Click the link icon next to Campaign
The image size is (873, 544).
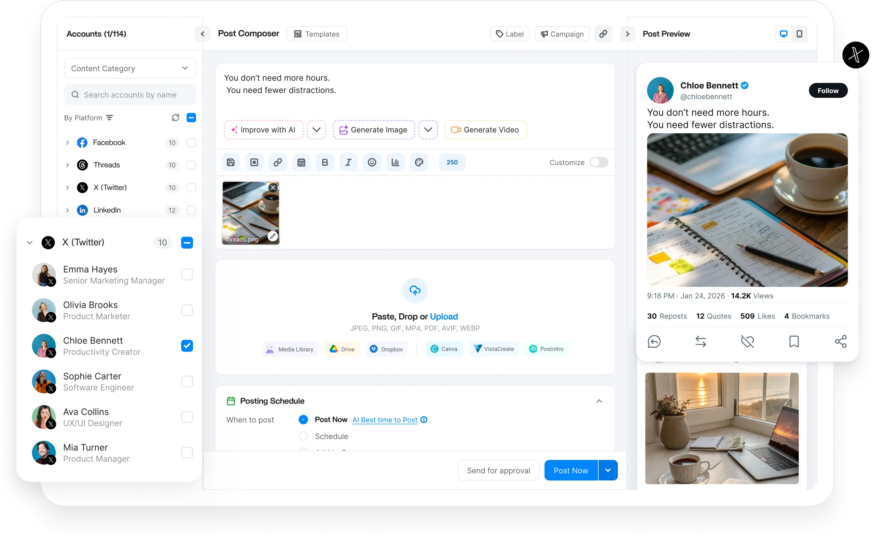pos(603,34)
